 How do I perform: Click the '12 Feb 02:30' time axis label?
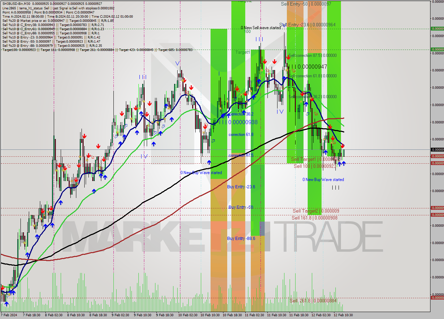click(x=321, y=315)
